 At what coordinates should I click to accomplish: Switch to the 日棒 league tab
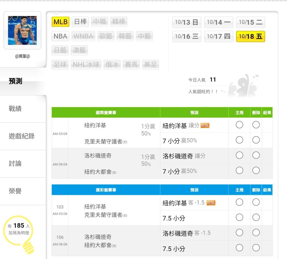point(80,22)
